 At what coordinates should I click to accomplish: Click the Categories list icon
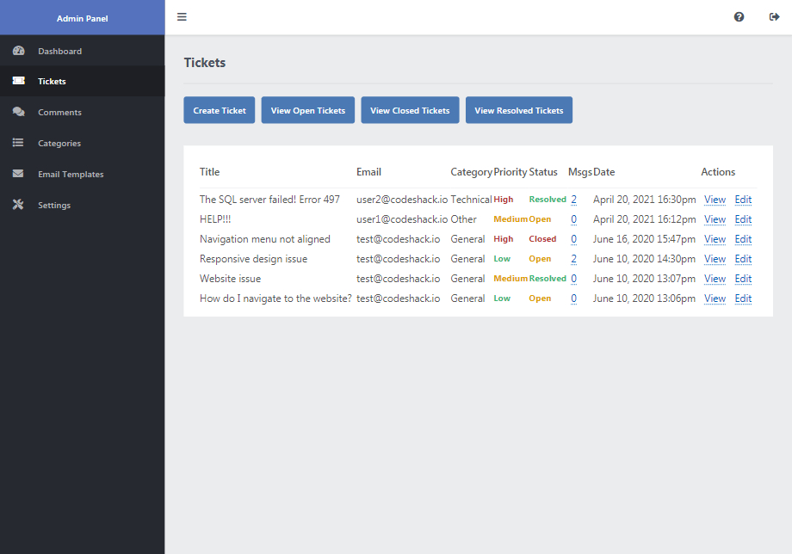pyautogui.click(x=18, y=142)
